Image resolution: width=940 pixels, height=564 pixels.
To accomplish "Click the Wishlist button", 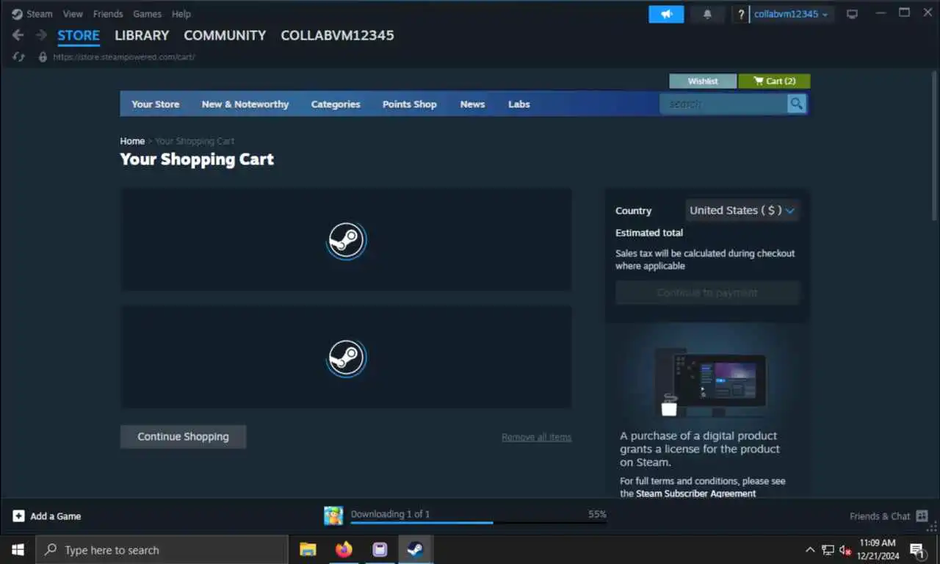I will click(703, 81).
